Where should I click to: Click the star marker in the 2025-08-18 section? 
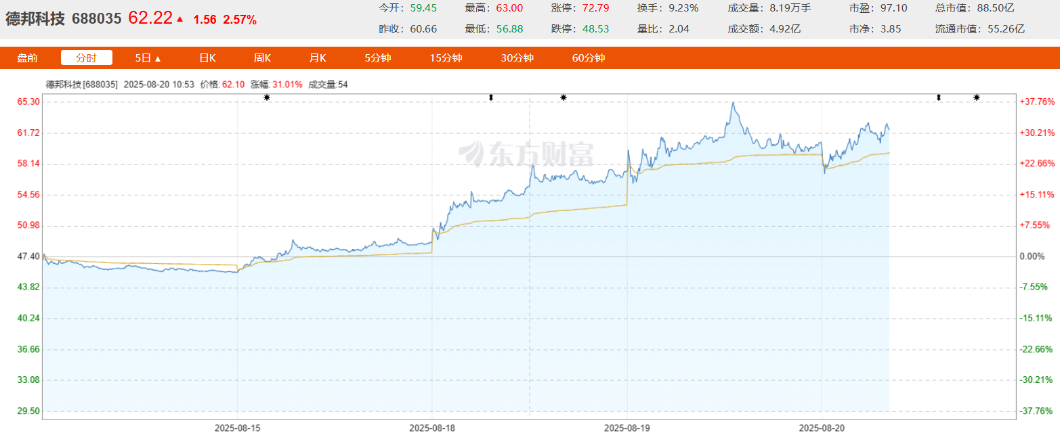564,98
